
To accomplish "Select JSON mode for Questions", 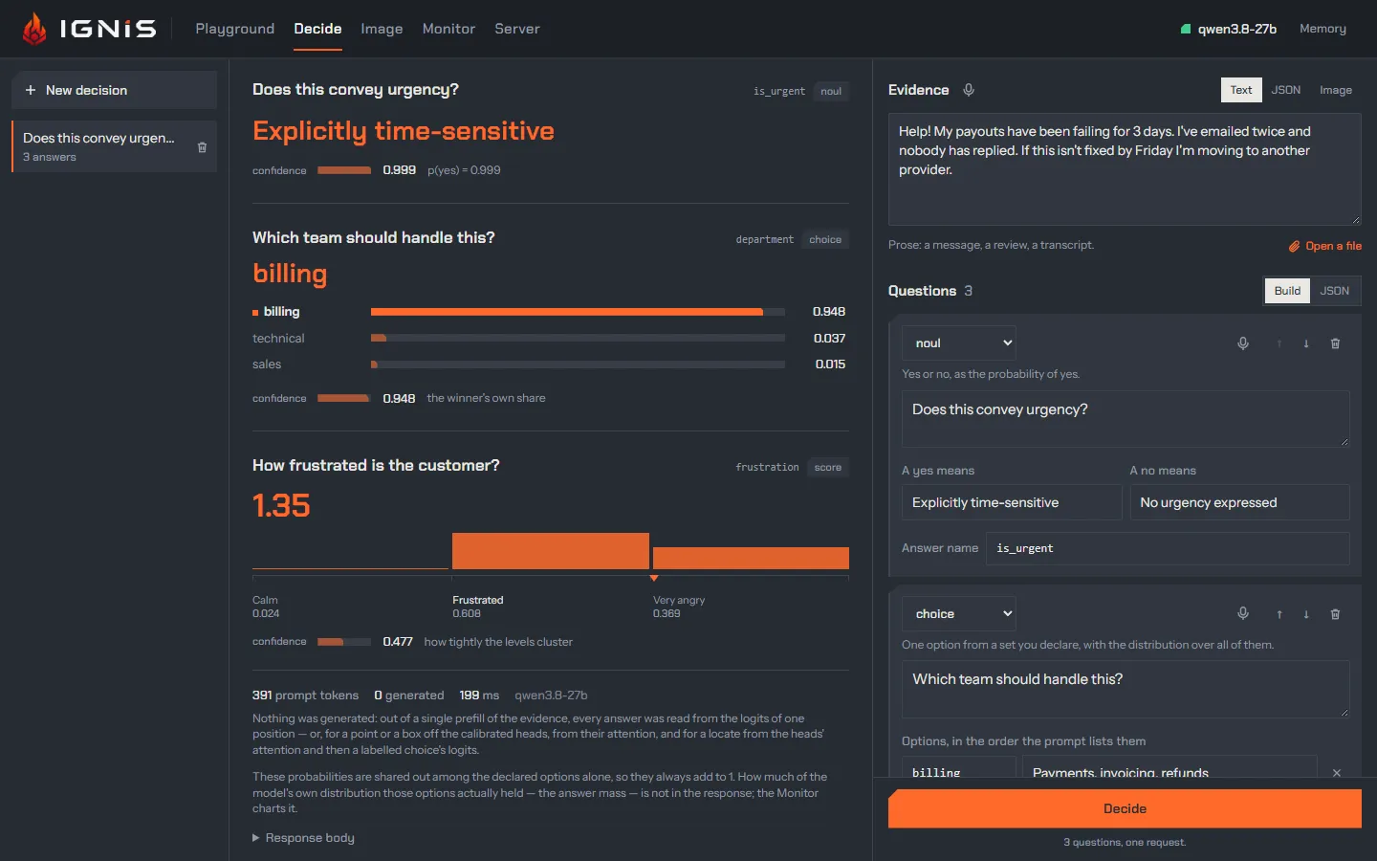I will click(1335, 291).
